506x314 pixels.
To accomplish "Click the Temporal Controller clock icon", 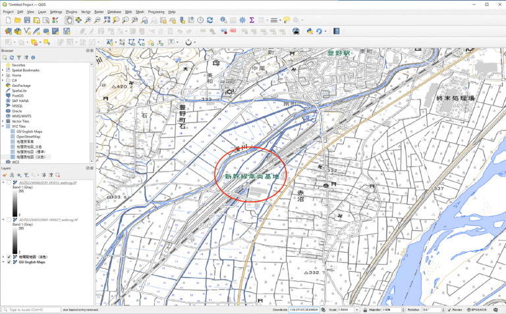I will coord(200,20).
